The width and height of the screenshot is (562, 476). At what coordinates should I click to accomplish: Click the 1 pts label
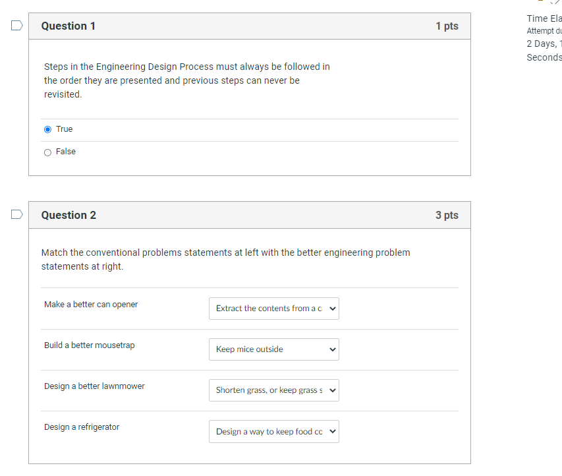click(x=447, y=26)
